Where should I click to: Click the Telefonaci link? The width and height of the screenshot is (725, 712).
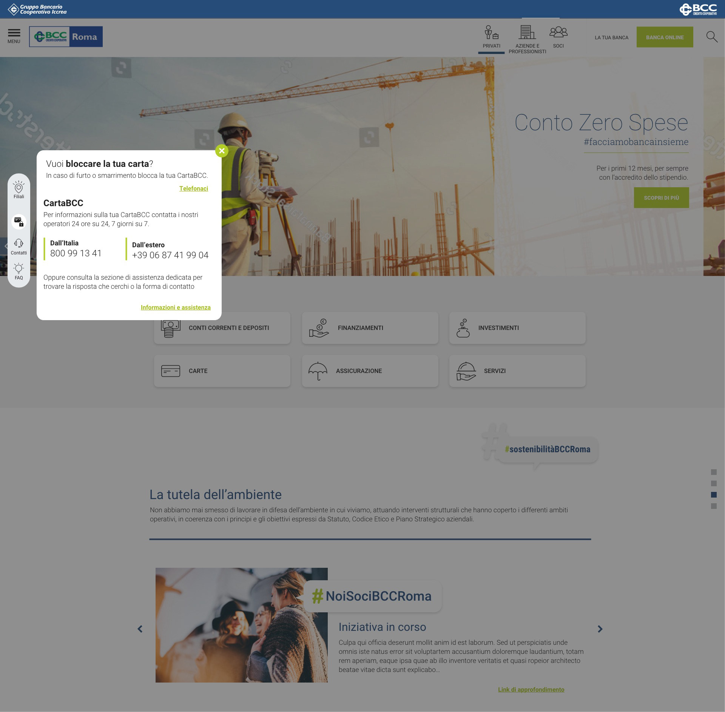[x=193, y=188]
